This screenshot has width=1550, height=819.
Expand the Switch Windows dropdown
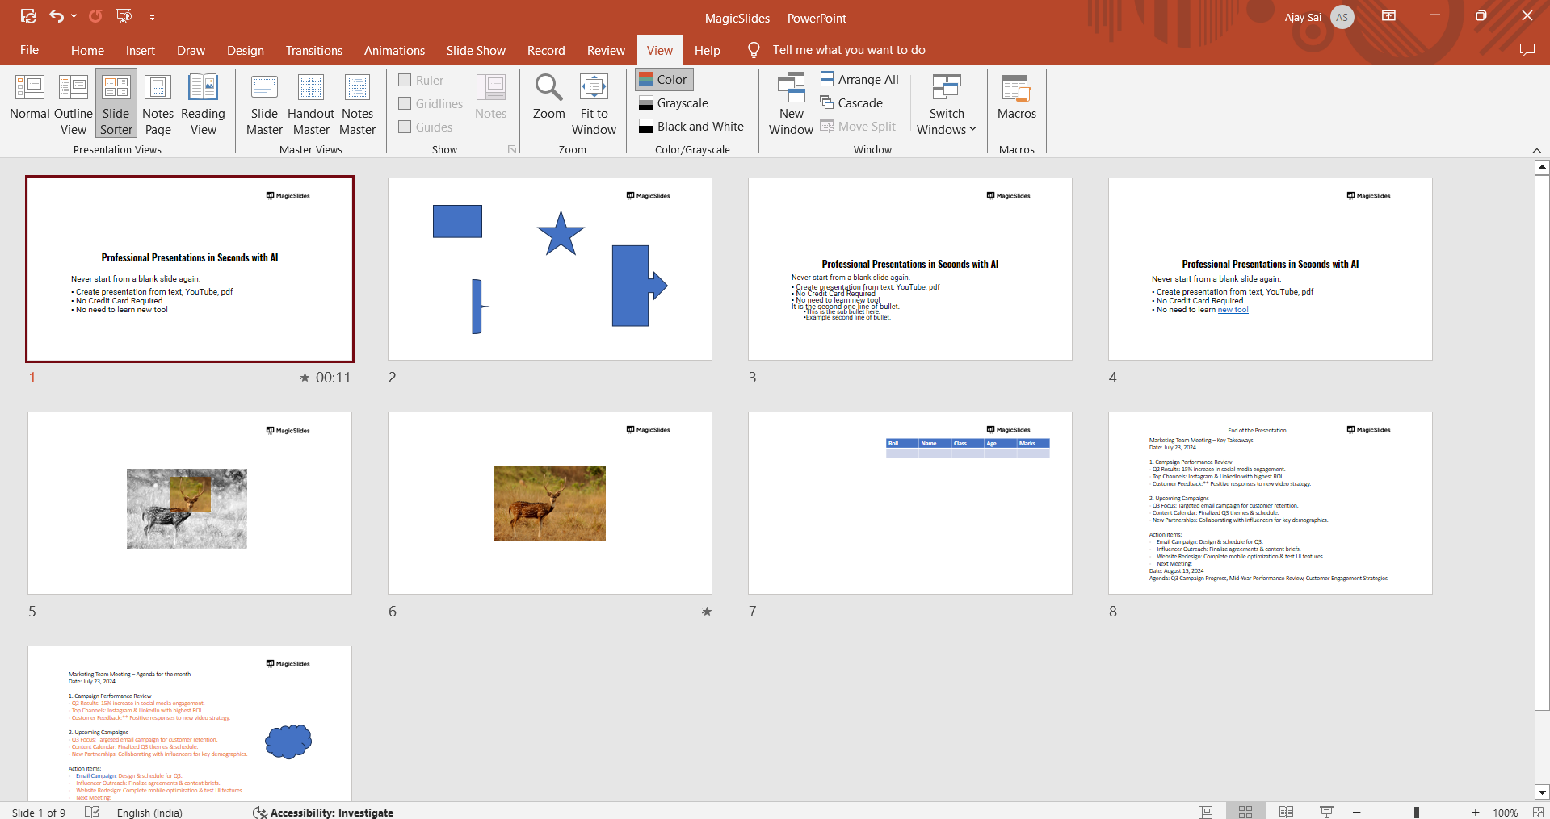point(947,121)
